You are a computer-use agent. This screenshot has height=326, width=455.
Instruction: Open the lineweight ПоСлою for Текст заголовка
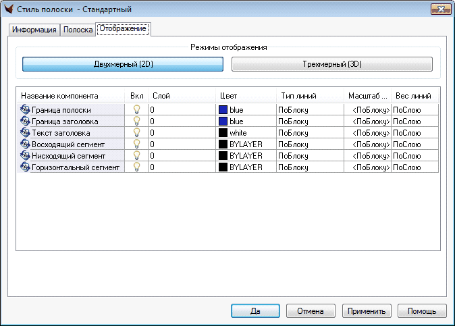click(414, 132)
